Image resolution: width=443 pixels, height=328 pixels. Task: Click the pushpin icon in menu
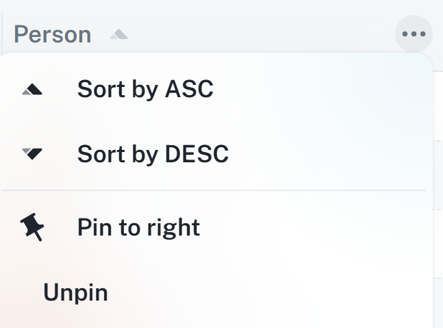[x=32, y=227]
